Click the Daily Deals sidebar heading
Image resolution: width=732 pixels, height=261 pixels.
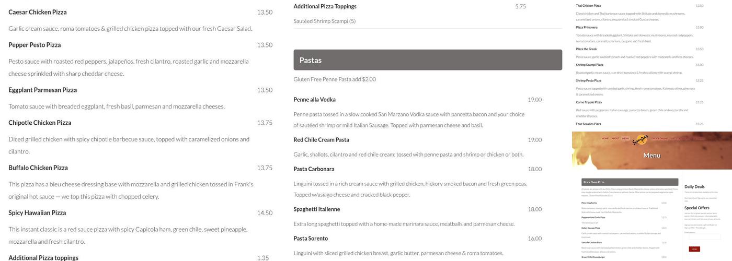pos(694,187)
